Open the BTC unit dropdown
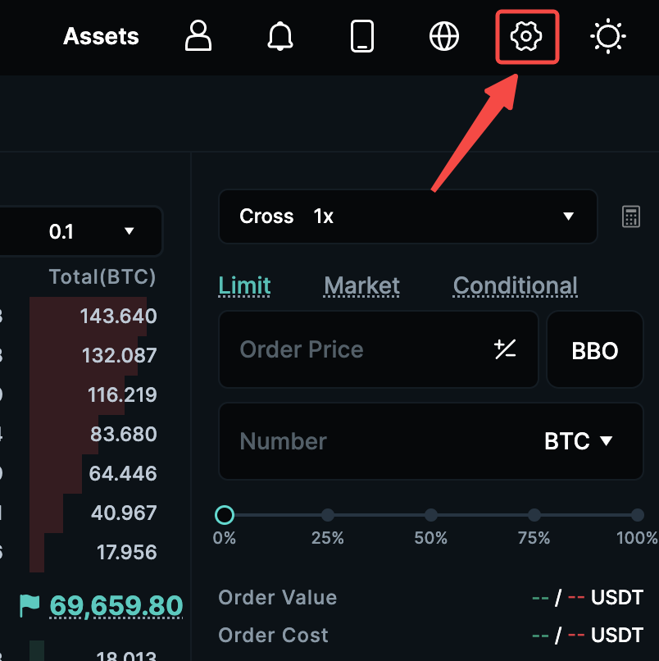 click(x=578, y=441)
